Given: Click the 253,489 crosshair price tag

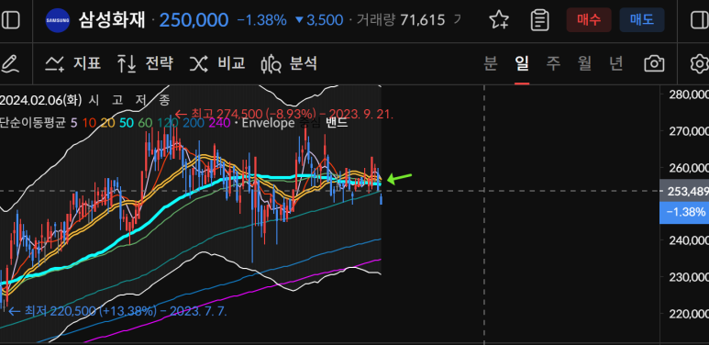Looking at the screenshot, I should pos(684,191).
